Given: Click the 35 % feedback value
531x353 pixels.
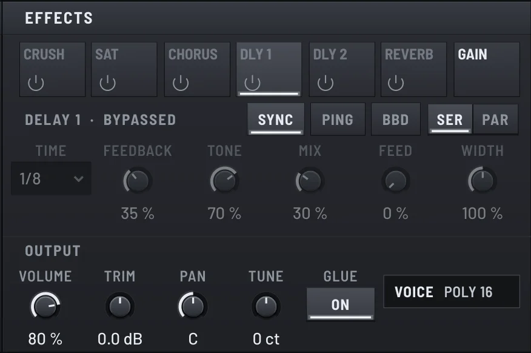Looking at the screenshot, I should point(138,213).
